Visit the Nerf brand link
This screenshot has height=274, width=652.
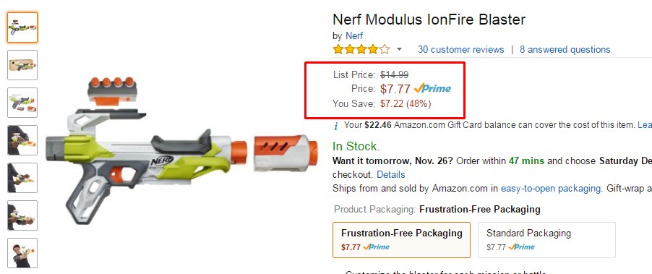pos(354,35)
